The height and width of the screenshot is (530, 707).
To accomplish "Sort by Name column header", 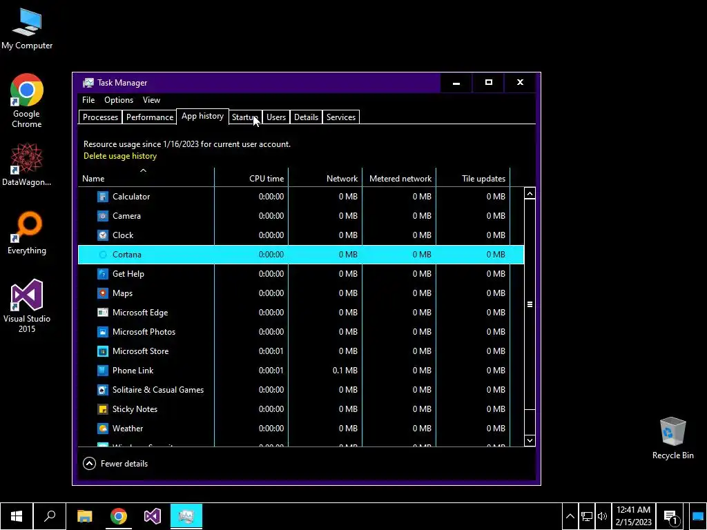I will tap(146, 177).
